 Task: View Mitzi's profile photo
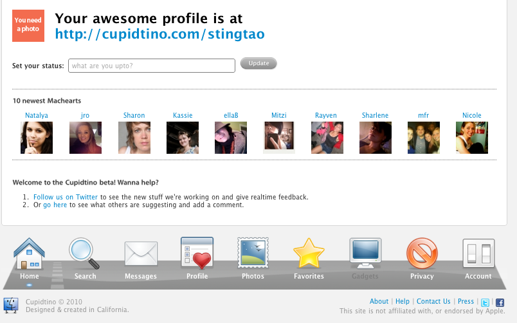click(279, 137)
